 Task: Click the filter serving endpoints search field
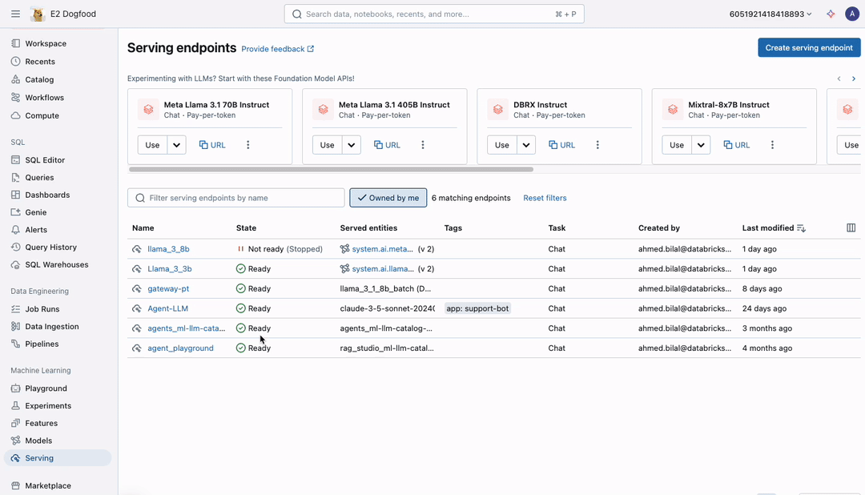tap(235, 198)
